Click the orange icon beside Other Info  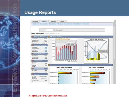click(33, 74)
